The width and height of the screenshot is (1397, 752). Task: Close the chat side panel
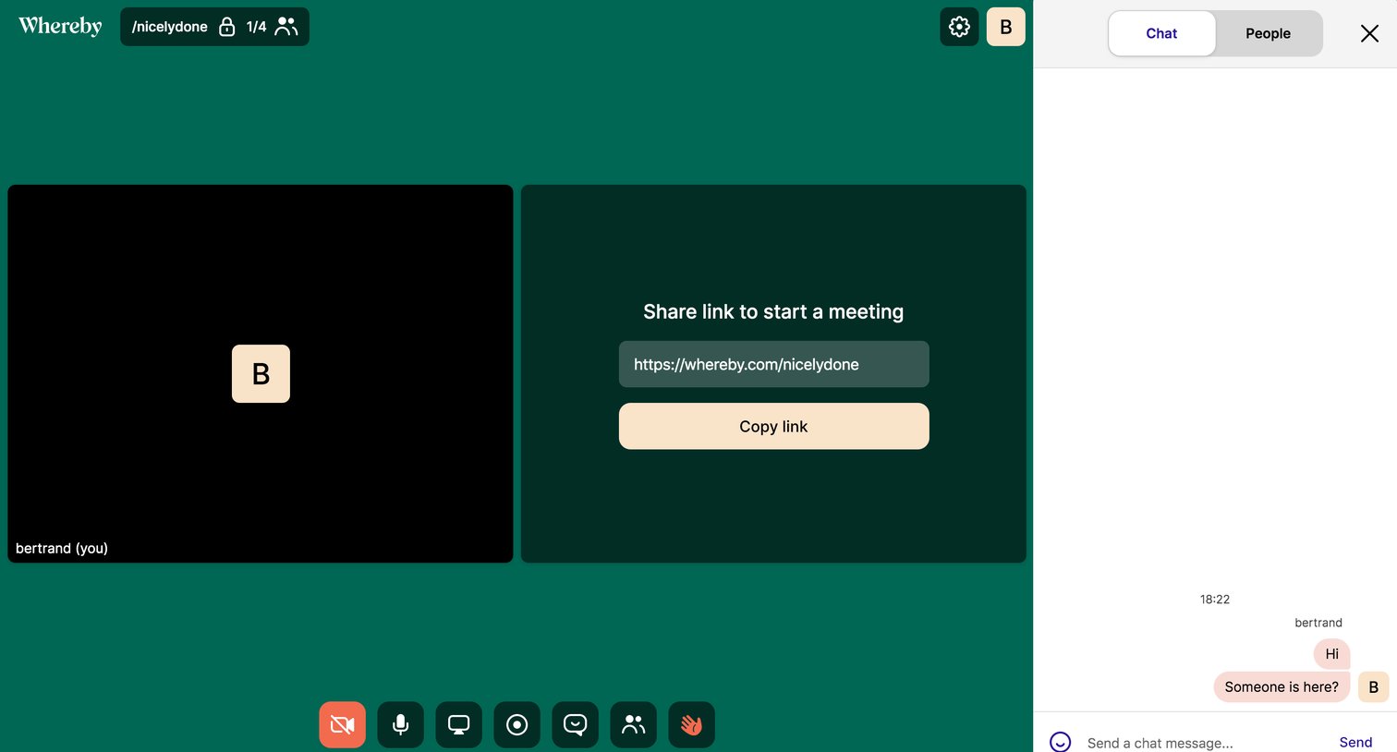(x=1369, y=33)
